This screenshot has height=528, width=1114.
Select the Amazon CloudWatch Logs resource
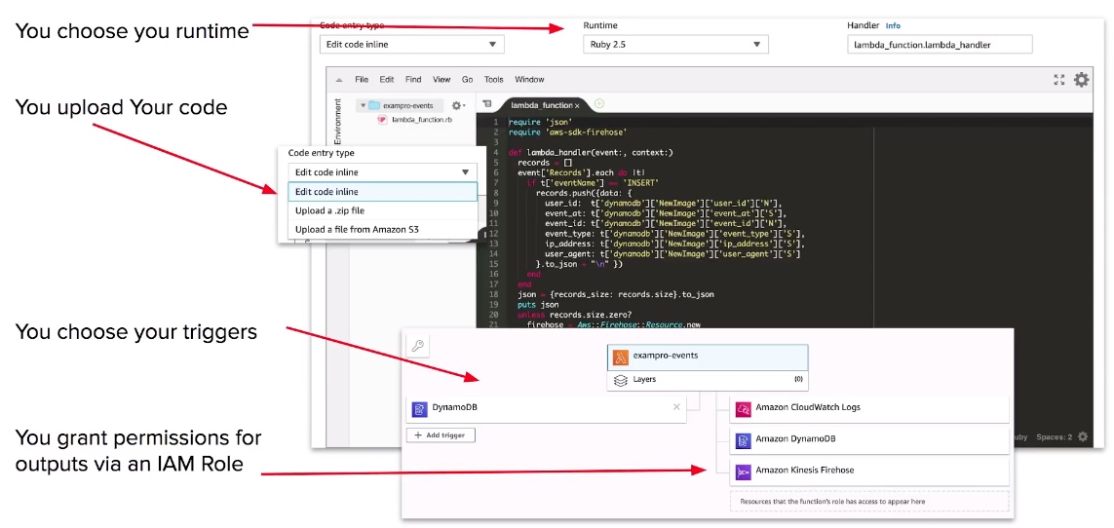869,408
